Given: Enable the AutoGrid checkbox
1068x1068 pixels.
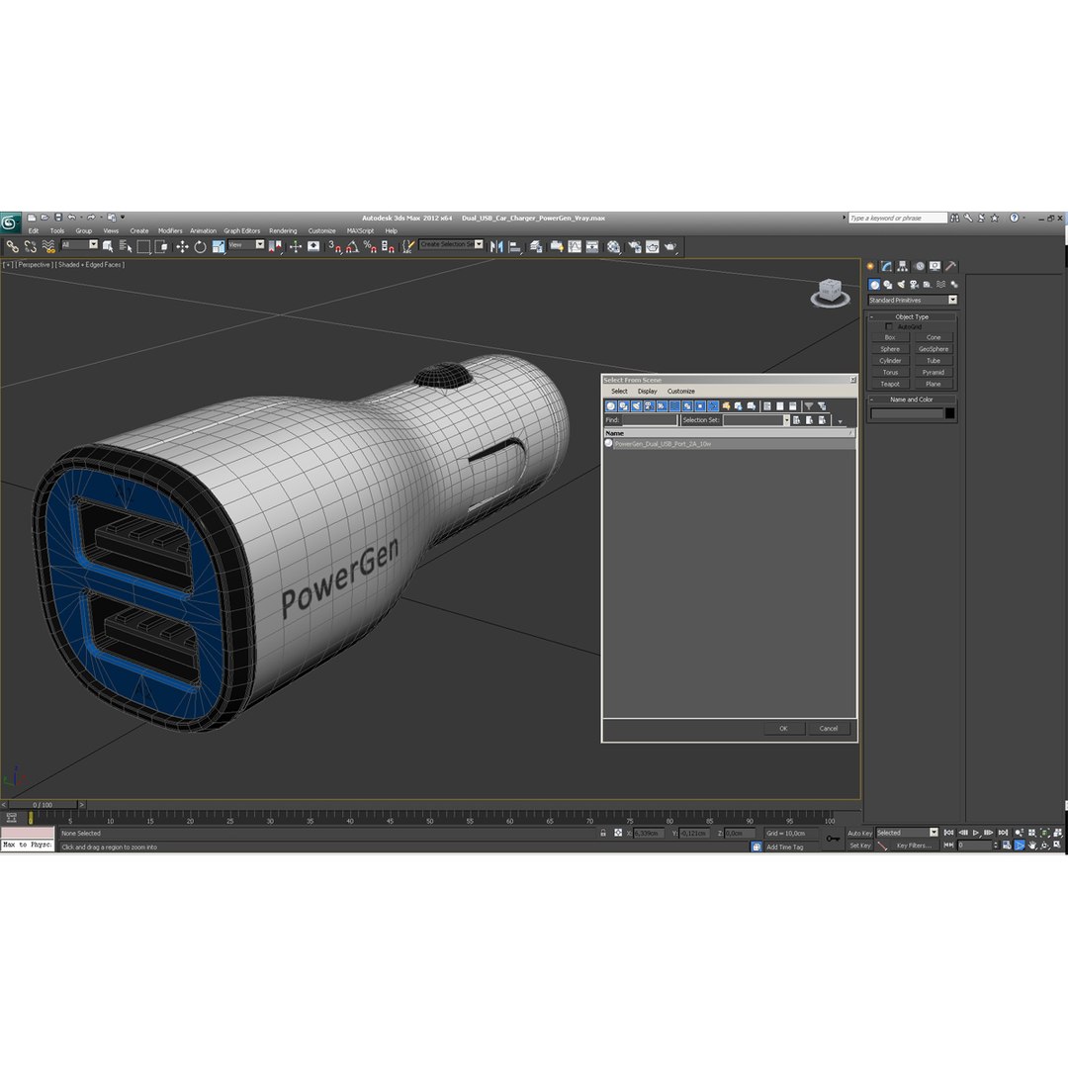Looking at the screenshot, I should [x=888, y=327].
